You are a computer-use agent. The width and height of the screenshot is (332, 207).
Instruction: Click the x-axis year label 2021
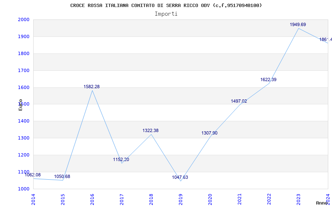(239, 200)
